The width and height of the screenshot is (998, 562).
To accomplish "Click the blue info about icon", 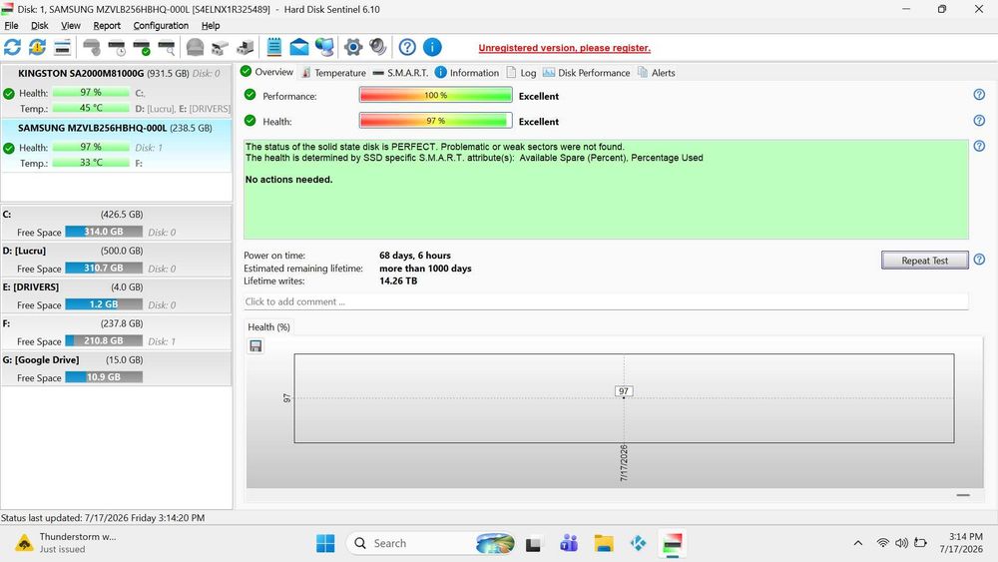I will pos(432,47).
